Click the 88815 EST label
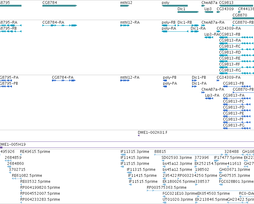 pyautogui.click(x=160, y=152)
